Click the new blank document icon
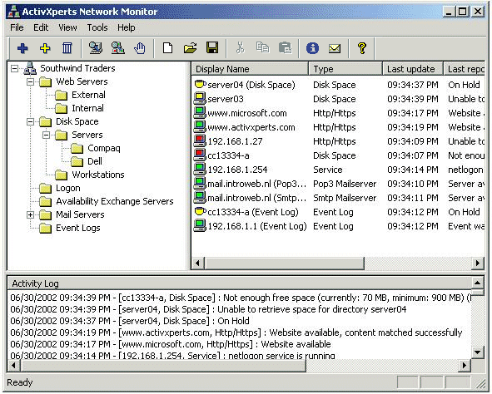Viewport: 492px width, 394px height. [167, 48]
